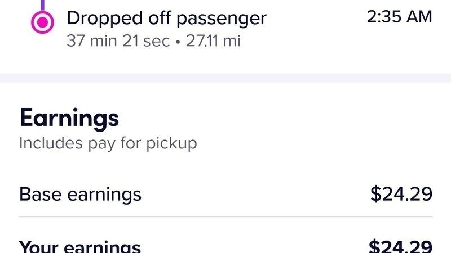
Task: Click the purple route line above the marker
Action: point(42,5)
